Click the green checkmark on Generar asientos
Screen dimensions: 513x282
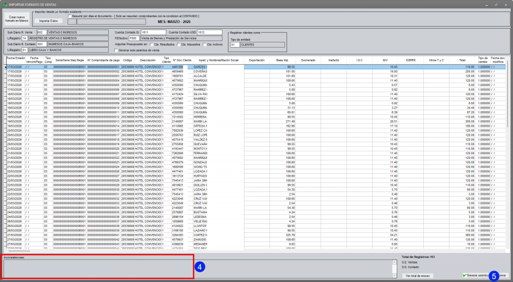(464, 275)
